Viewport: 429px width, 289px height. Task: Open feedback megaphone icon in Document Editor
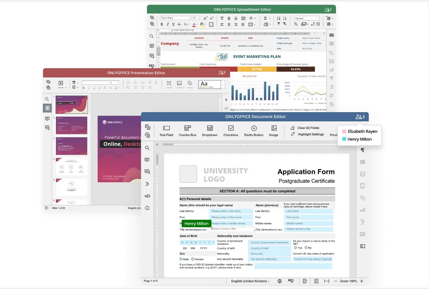[x=147, y=196]
